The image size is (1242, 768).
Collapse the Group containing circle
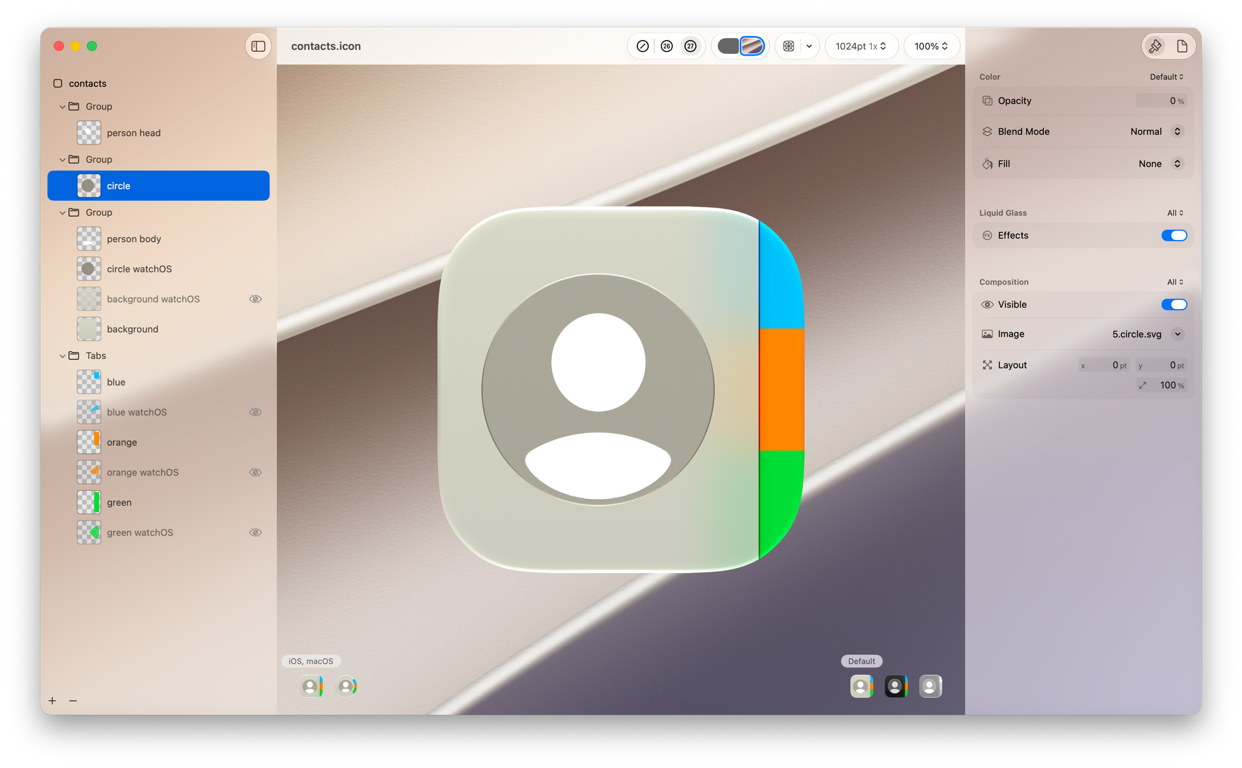tap(62, 160)
